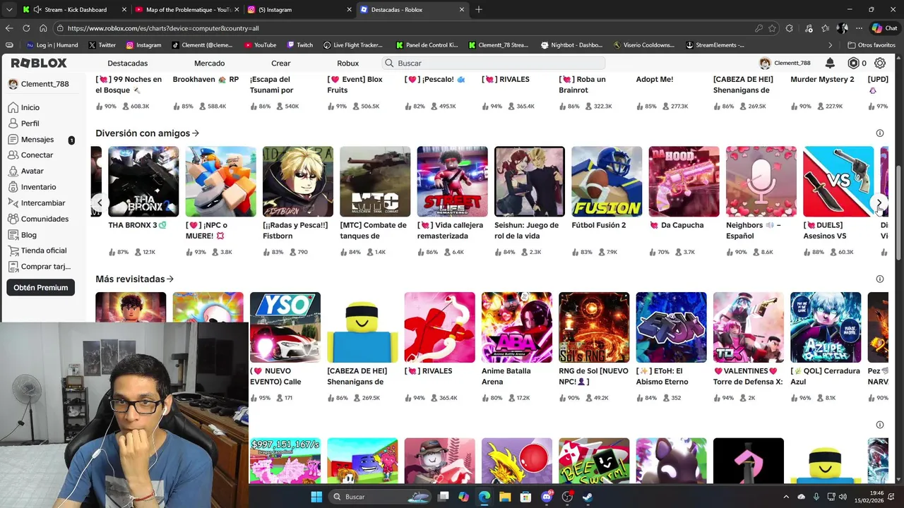Viewport: 904px width, 508px height.
Task: Open the Seishun: Juego de rol game
Action: (x=530, y=181)
